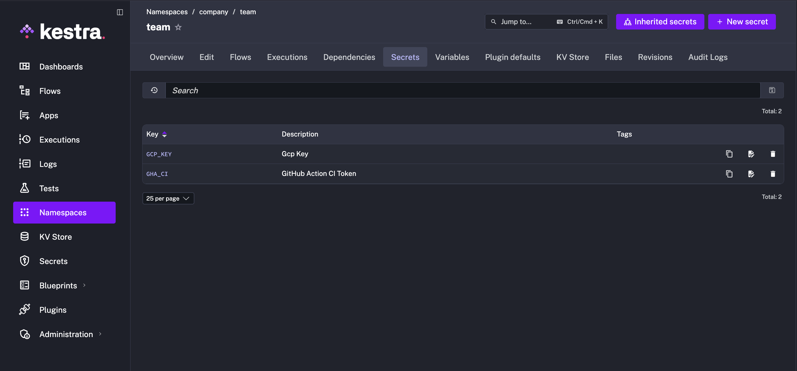Edit the GHA_CI secret
Viewport: 797px width, 371px height.
click(751, 174)
